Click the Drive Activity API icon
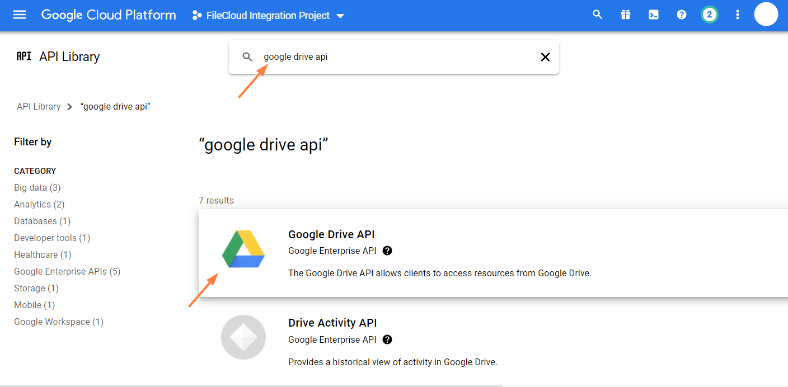This screenshot has height=387, width=788. tap(243, 337)
